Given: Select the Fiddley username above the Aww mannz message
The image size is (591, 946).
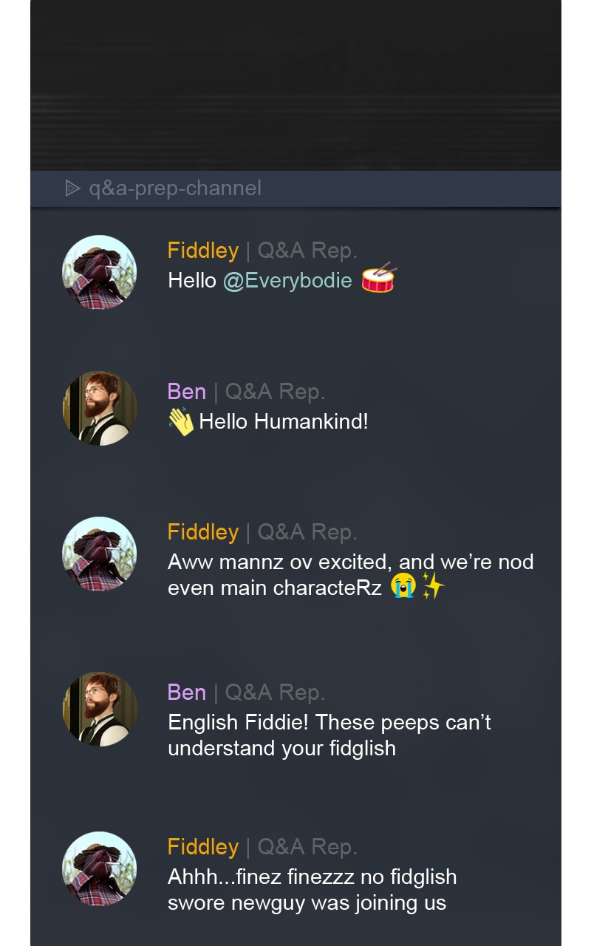Looking at the screenshot, I should pos(203,532).
